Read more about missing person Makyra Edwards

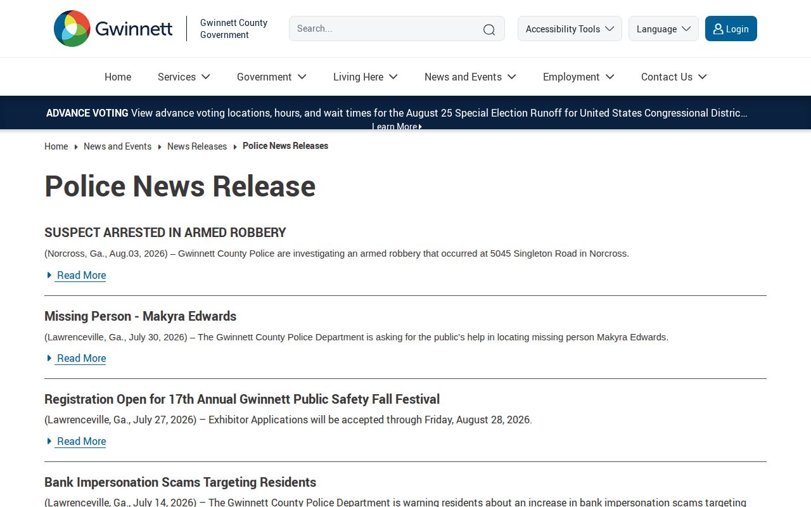pyautogui.click(x=81, y=358)
